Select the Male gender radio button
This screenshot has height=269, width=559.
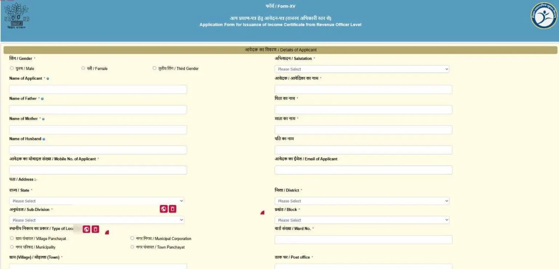[x=12, y=68]
